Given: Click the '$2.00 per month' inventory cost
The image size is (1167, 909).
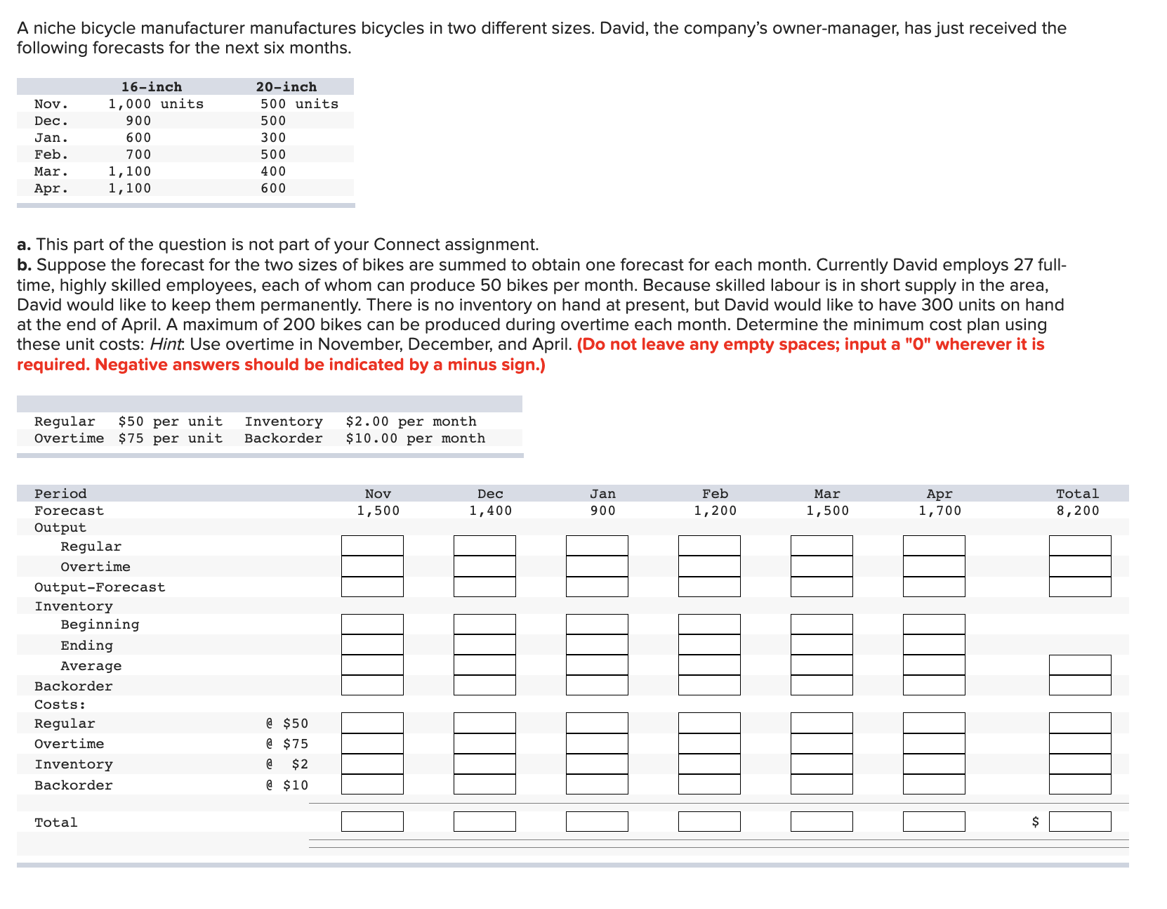Looking at the screenshot, I should 411,421.
